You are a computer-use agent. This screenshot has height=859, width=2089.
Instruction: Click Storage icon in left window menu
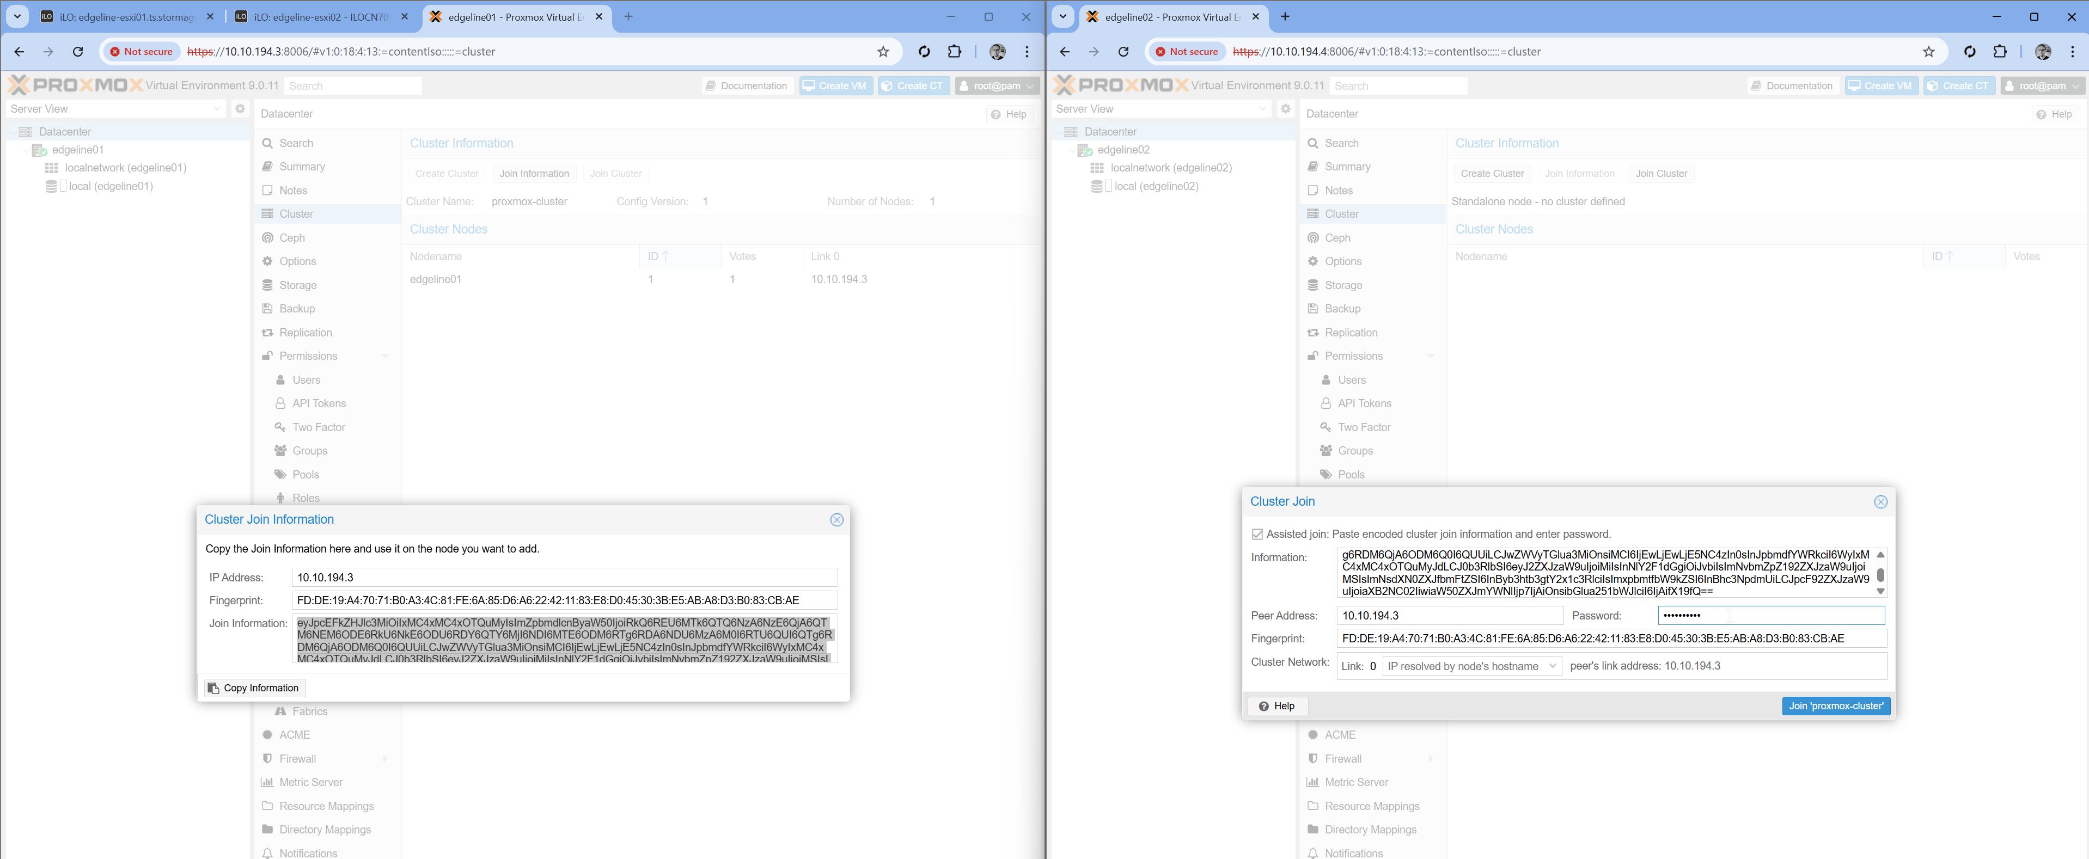coord(267,285)
